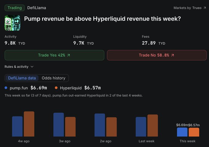Click the Liquidity stat heading
Viewport: 209px width, 147px height.
[80, 37]
